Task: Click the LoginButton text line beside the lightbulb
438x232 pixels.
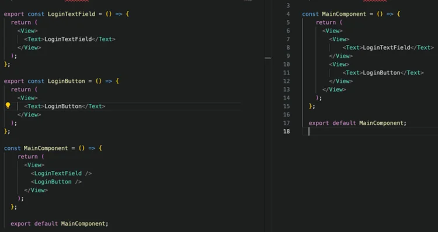Action: [64, 106]
